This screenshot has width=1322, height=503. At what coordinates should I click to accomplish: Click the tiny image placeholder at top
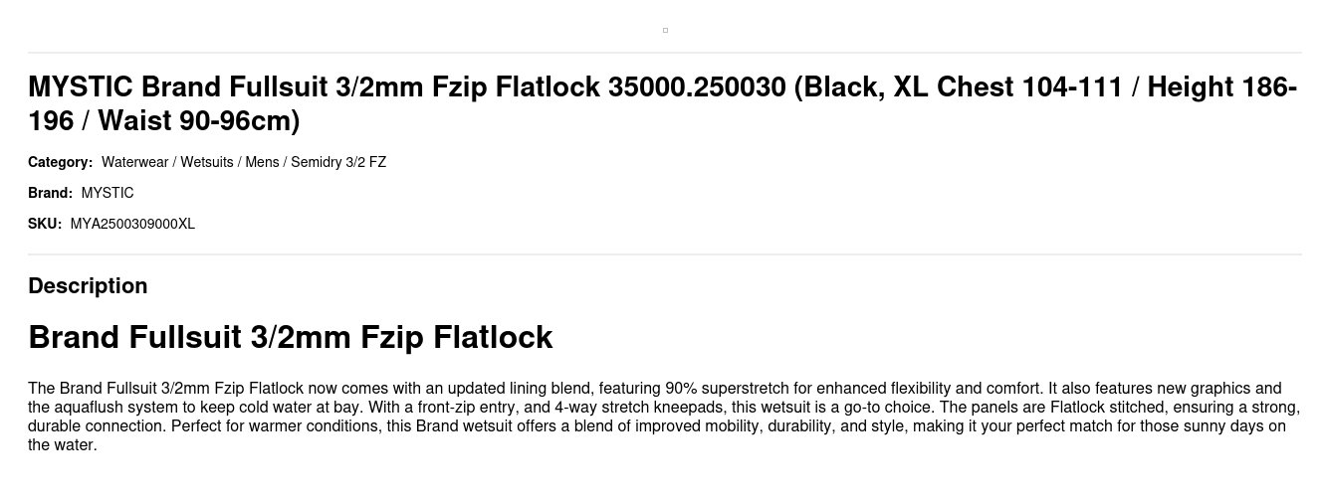pos(665,31)
